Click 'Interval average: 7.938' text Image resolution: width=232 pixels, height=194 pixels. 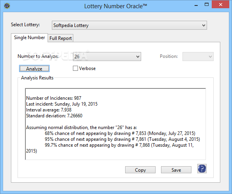tap(49, 110)
